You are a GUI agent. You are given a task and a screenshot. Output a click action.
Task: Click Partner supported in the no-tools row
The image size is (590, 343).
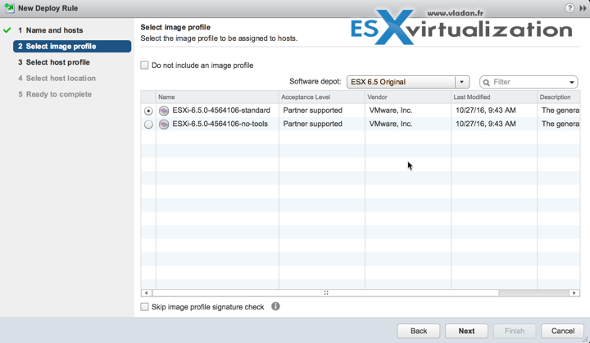pos(313,124)
